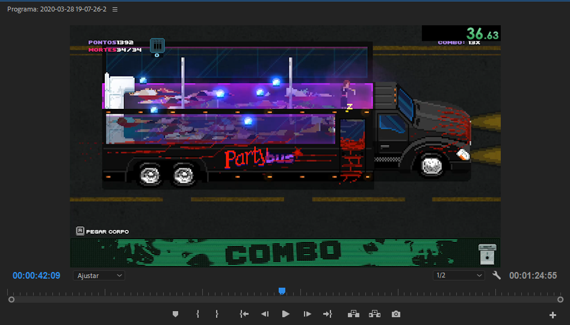Click the blue playhead on time ruler
Screen dimensions: 570x325
(x=282, y=291)
